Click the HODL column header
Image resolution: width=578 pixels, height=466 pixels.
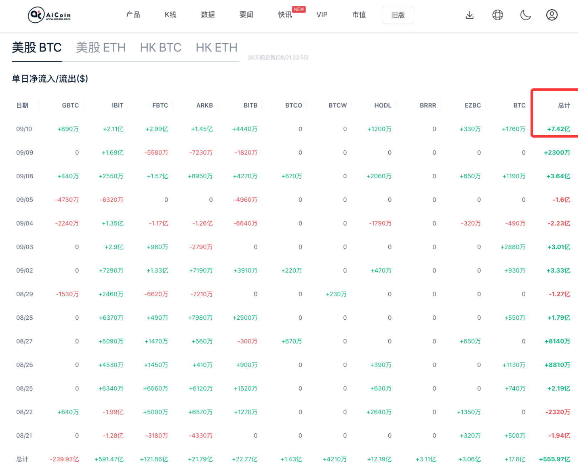click(x=383, y=105)
